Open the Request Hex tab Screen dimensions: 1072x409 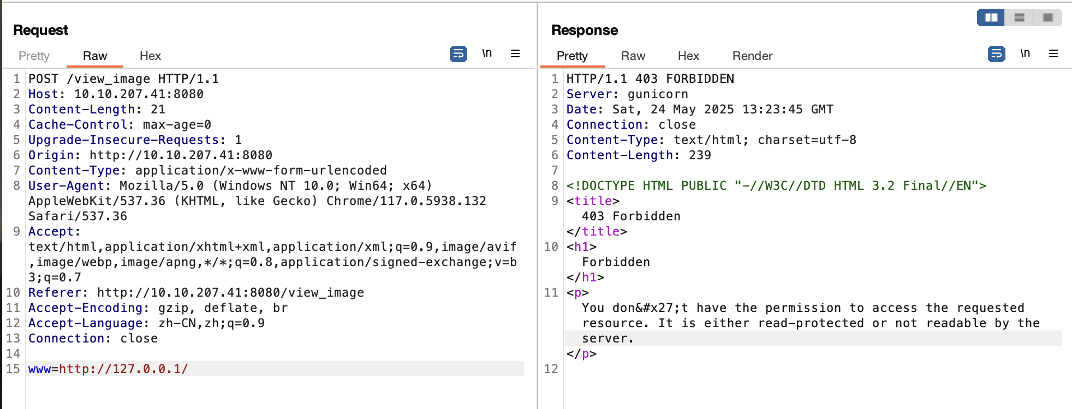150,56
